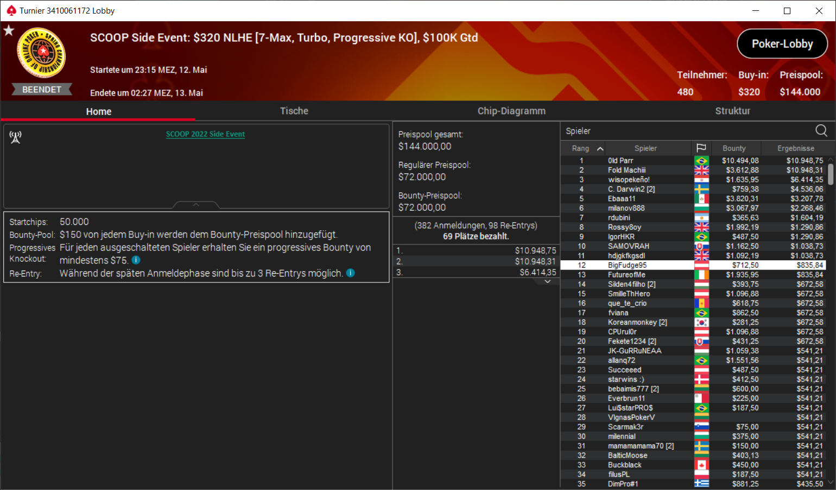Viewport: 836px width, 490px height.
Task: Open the Poker-Lobby button
Action: tap(782, 43)
